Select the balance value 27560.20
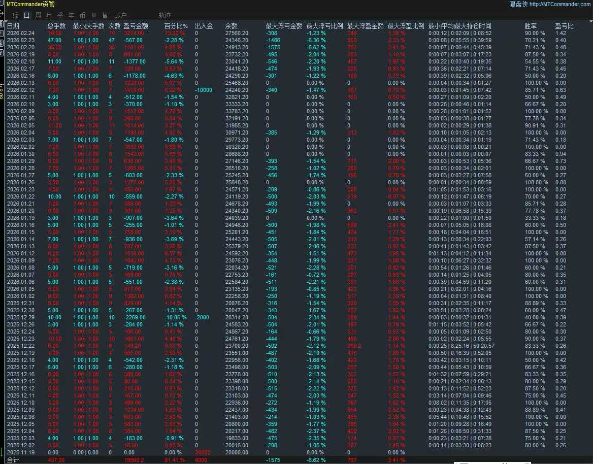593x464 pixels. 237,34
